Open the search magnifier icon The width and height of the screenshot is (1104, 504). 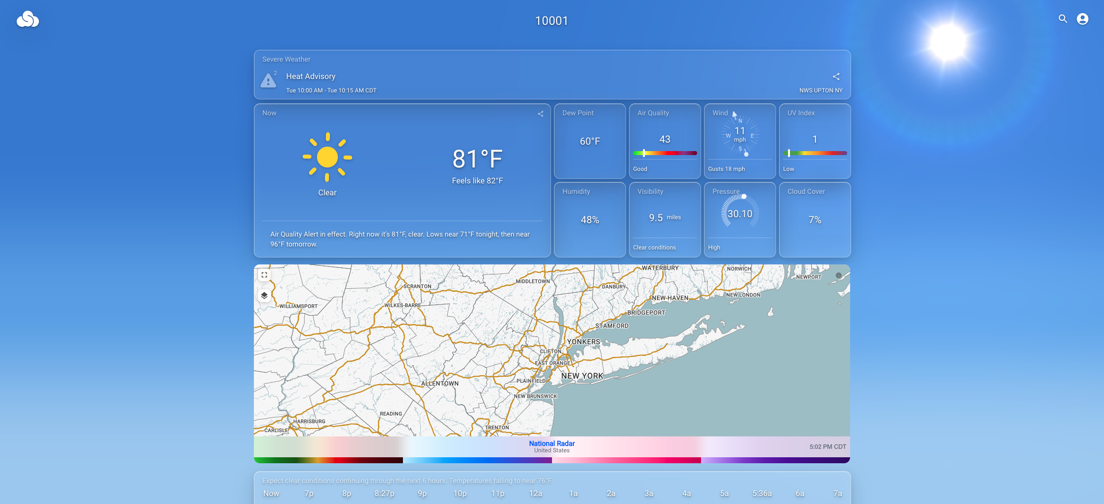pyautogui.click(x=1063, y=19)
